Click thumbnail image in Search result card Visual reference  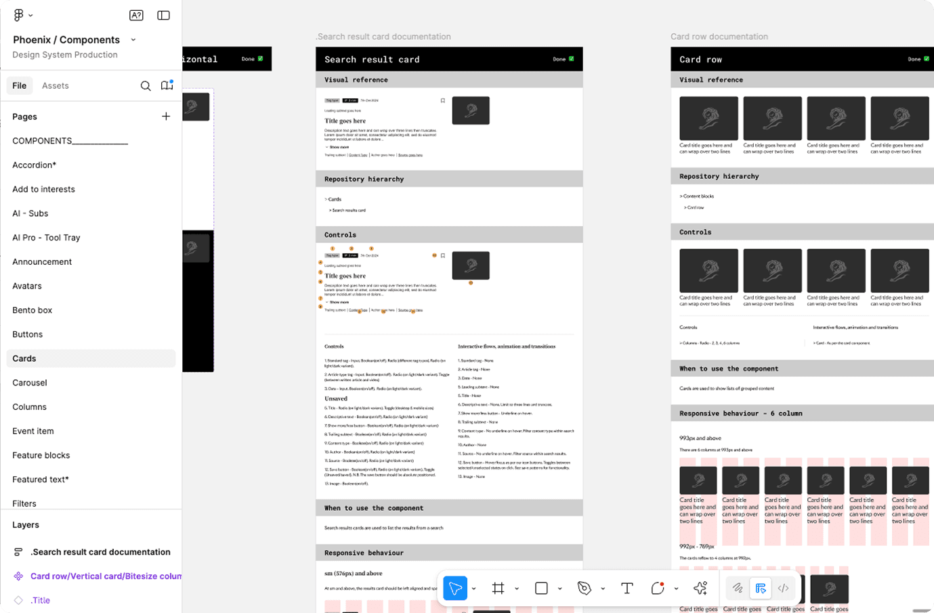pyautogui.click(x=471, y=110)
